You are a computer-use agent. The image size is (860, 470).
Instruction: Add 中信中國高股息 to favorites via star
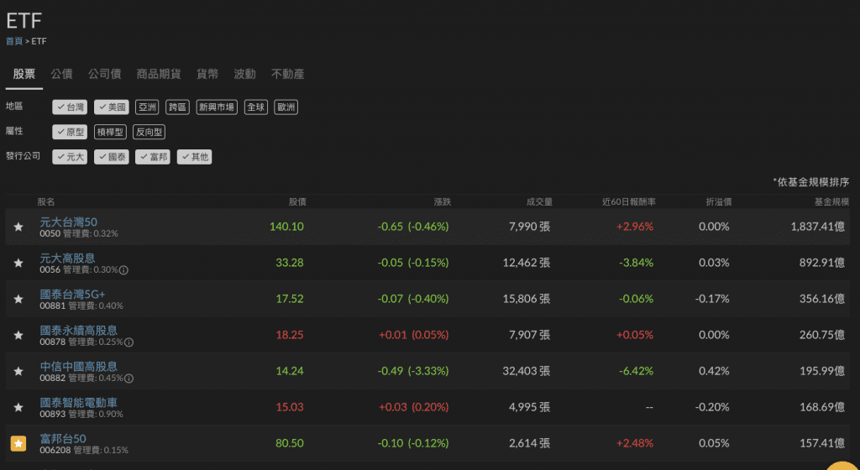18,371
